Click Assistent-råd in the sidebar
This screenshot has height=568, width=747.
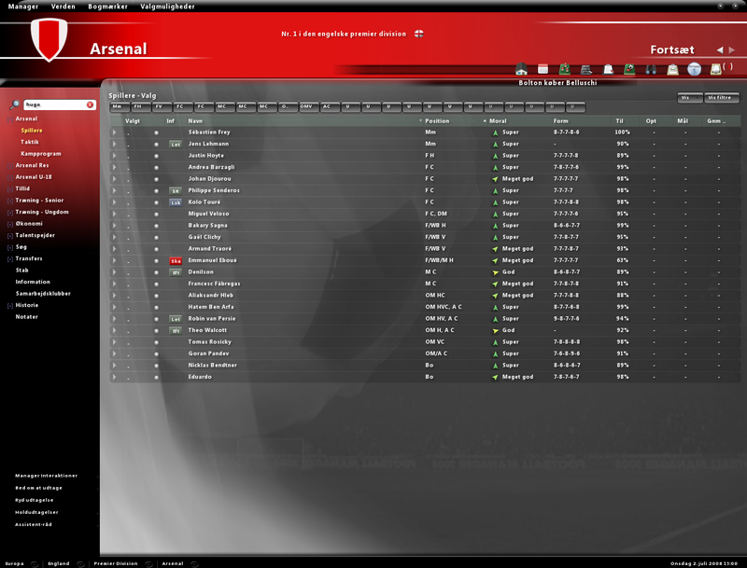pos(34,525)
